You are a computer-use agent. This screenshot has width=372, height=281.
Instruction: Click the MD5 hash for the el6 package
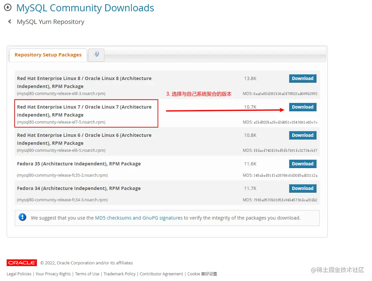tap(285, 150)
